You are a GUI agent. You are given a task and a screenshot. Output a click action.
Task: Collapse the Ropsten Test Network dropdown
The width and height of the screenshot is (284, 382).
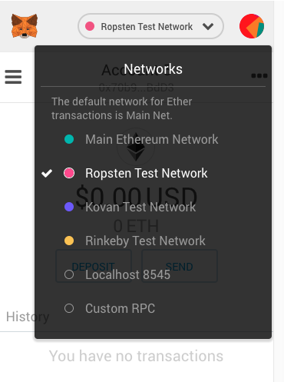tap(151, 26)
